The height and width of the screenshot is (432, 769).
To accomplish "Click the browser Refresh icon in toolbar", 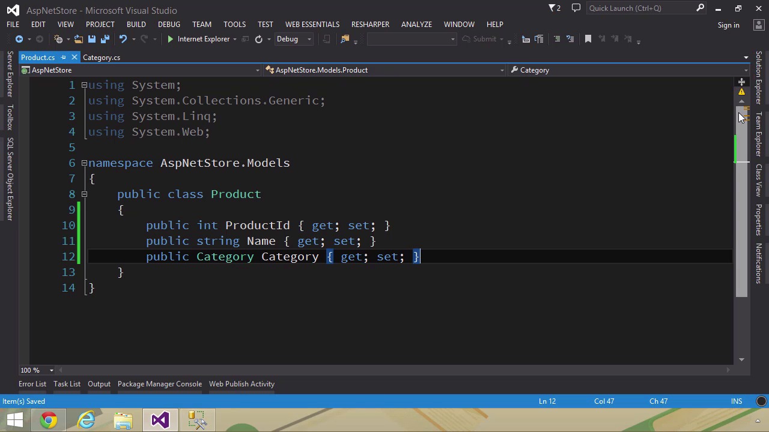I will (x=258, y=39).
